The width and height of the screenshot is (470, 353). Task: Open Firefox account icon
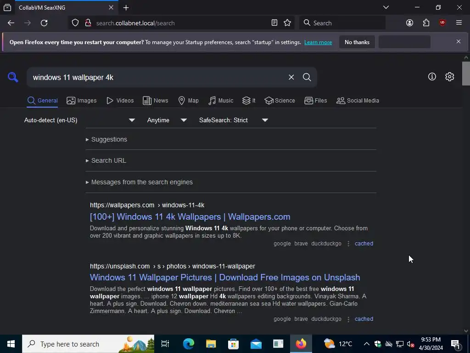[409, 23]
